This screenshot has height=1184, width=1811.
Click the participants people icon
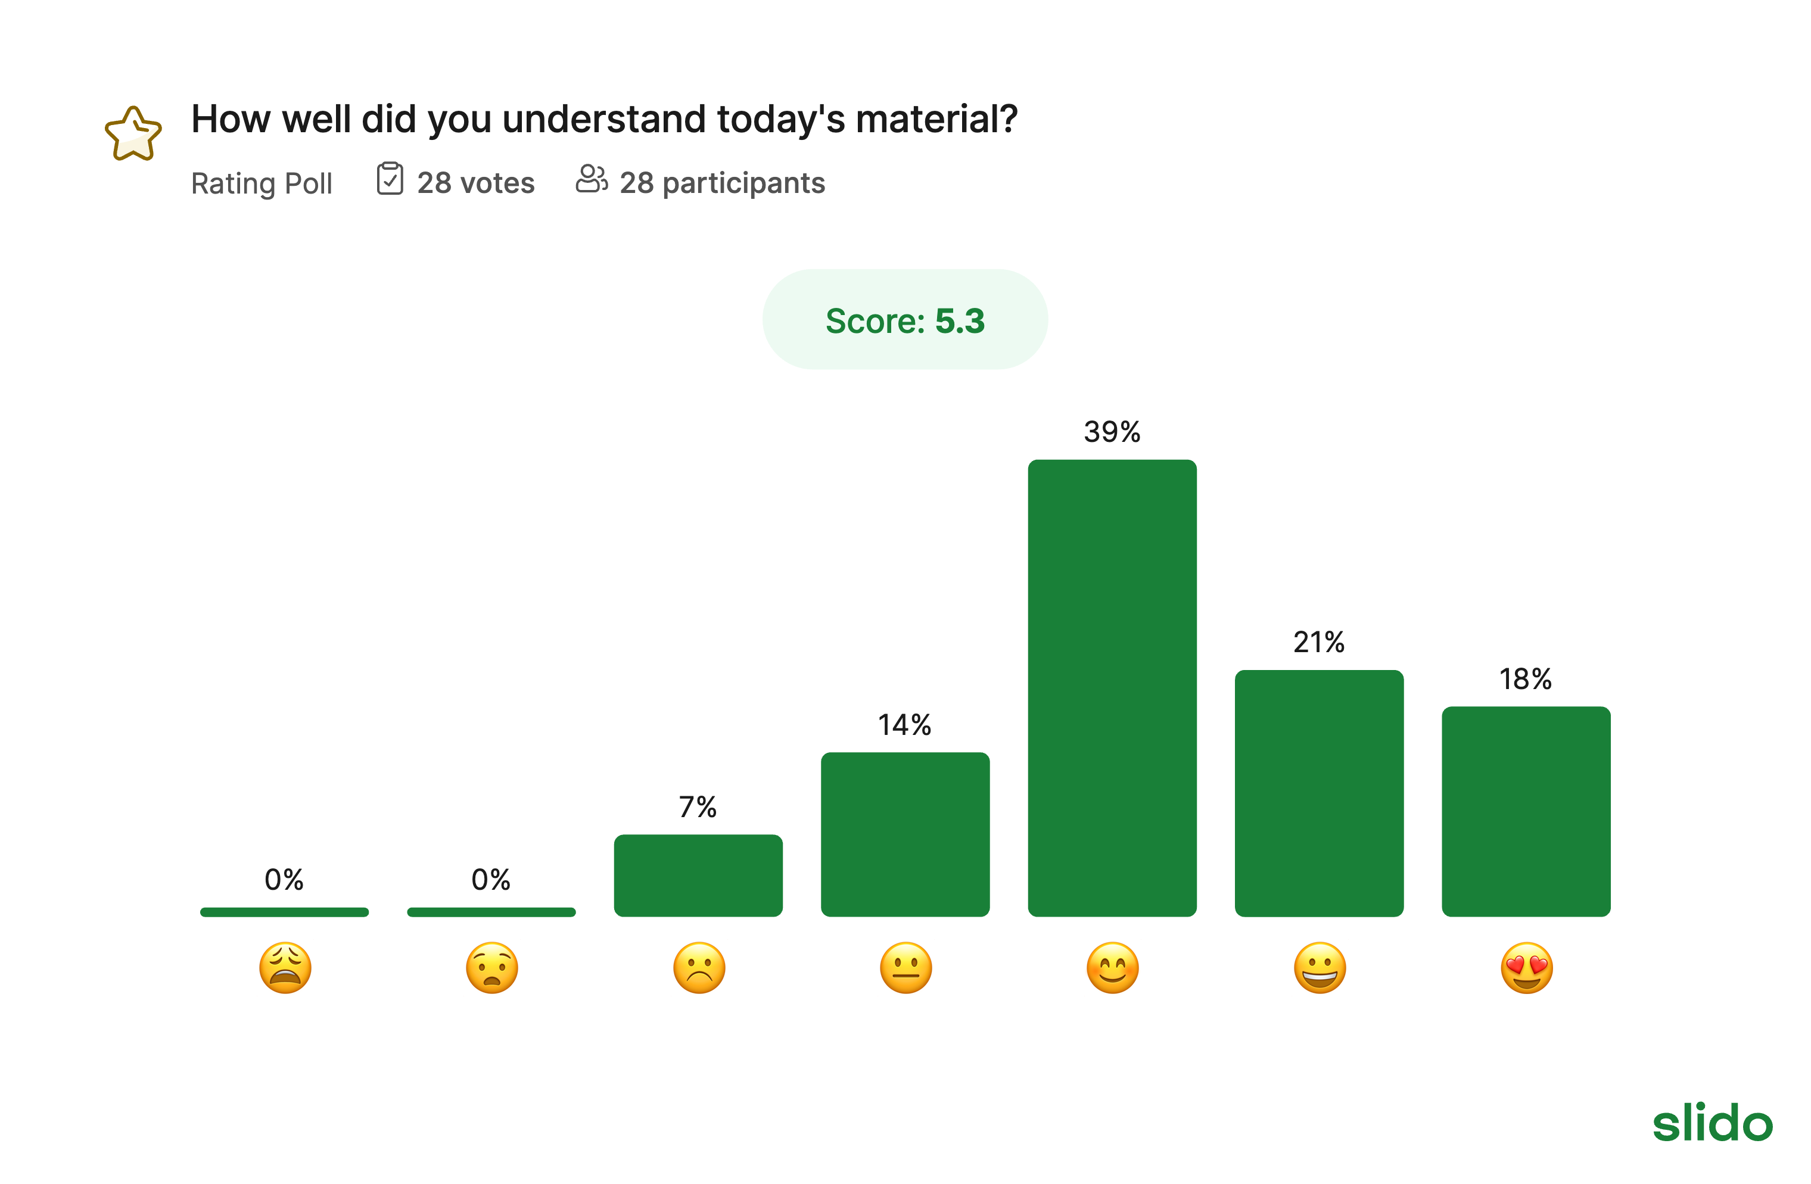[x=591, y=180]
